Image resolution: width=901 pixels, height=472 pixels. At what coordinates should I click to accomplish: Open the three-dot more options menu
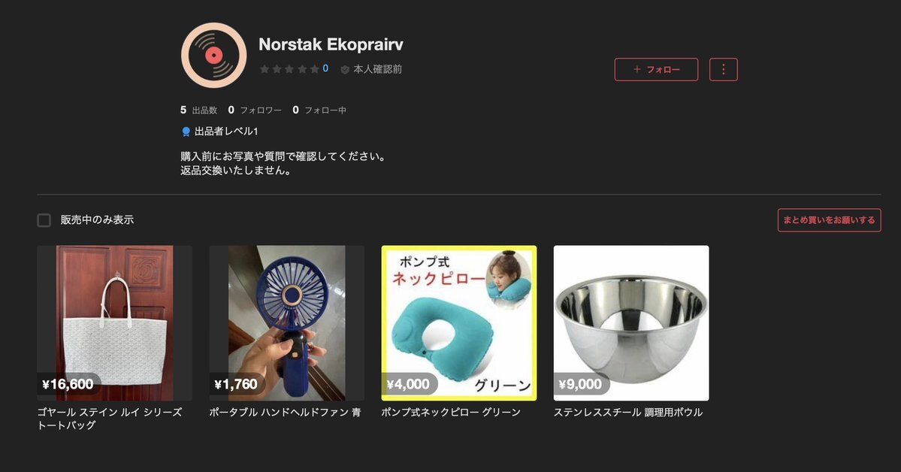[724, 70]
